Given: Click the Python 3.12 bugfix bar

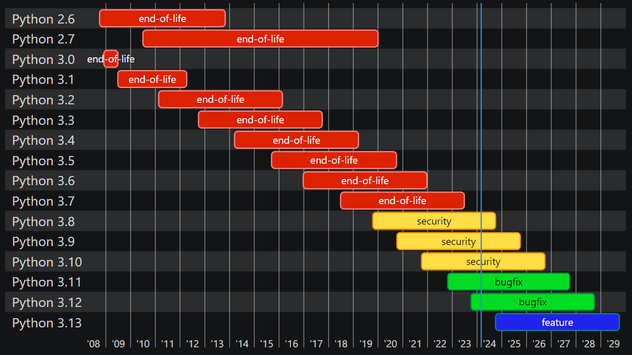Looking at the screenshot, I should (x=533, y=302).
